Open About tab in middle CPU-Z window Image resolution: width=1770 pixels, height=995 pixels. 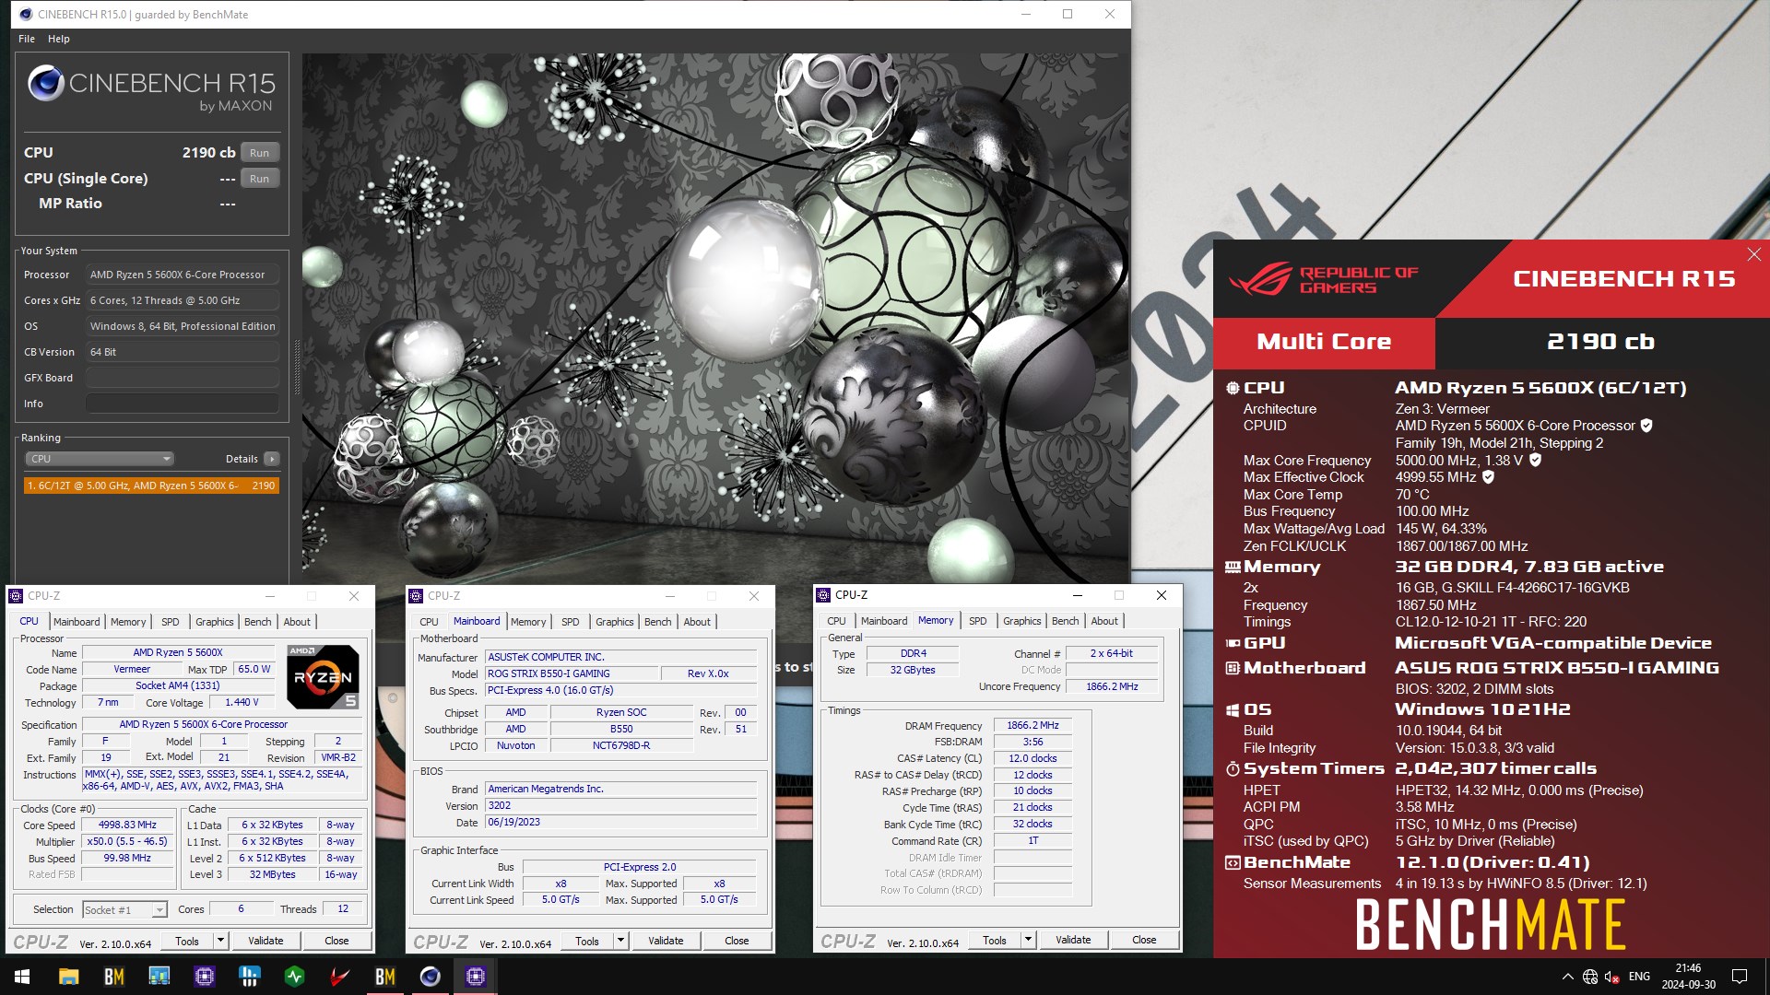click(697, 622)
